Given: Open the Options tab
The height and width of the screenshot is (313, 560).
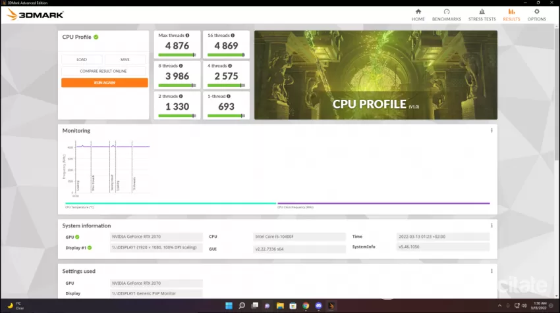Looking at the screenshot, I should pyautogui.click(x=536, y=15).
